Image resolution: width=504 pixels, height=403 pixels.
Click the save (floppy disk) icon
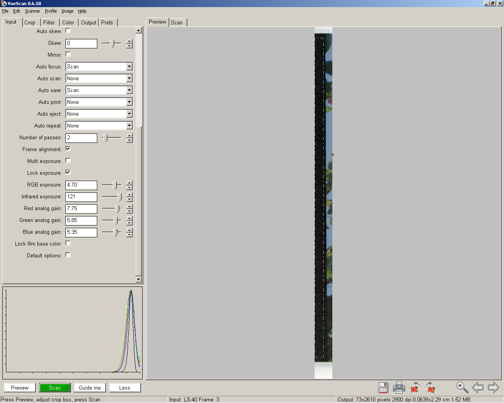click(383, 388)
